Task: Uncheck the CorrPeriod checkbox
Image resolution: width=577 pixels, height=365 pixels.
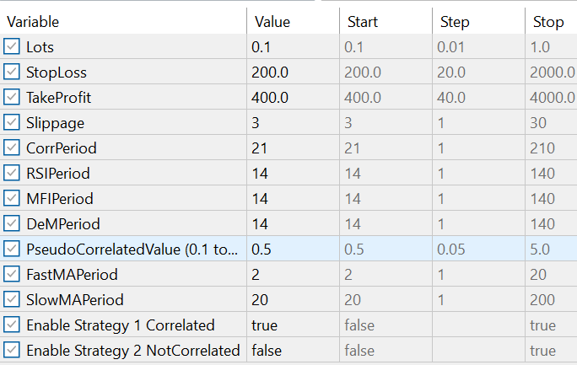Action: pos(12,148)
